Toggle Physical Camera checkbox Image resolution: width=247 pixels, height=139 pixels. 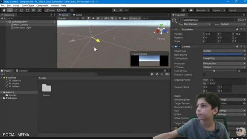[204, 74]
